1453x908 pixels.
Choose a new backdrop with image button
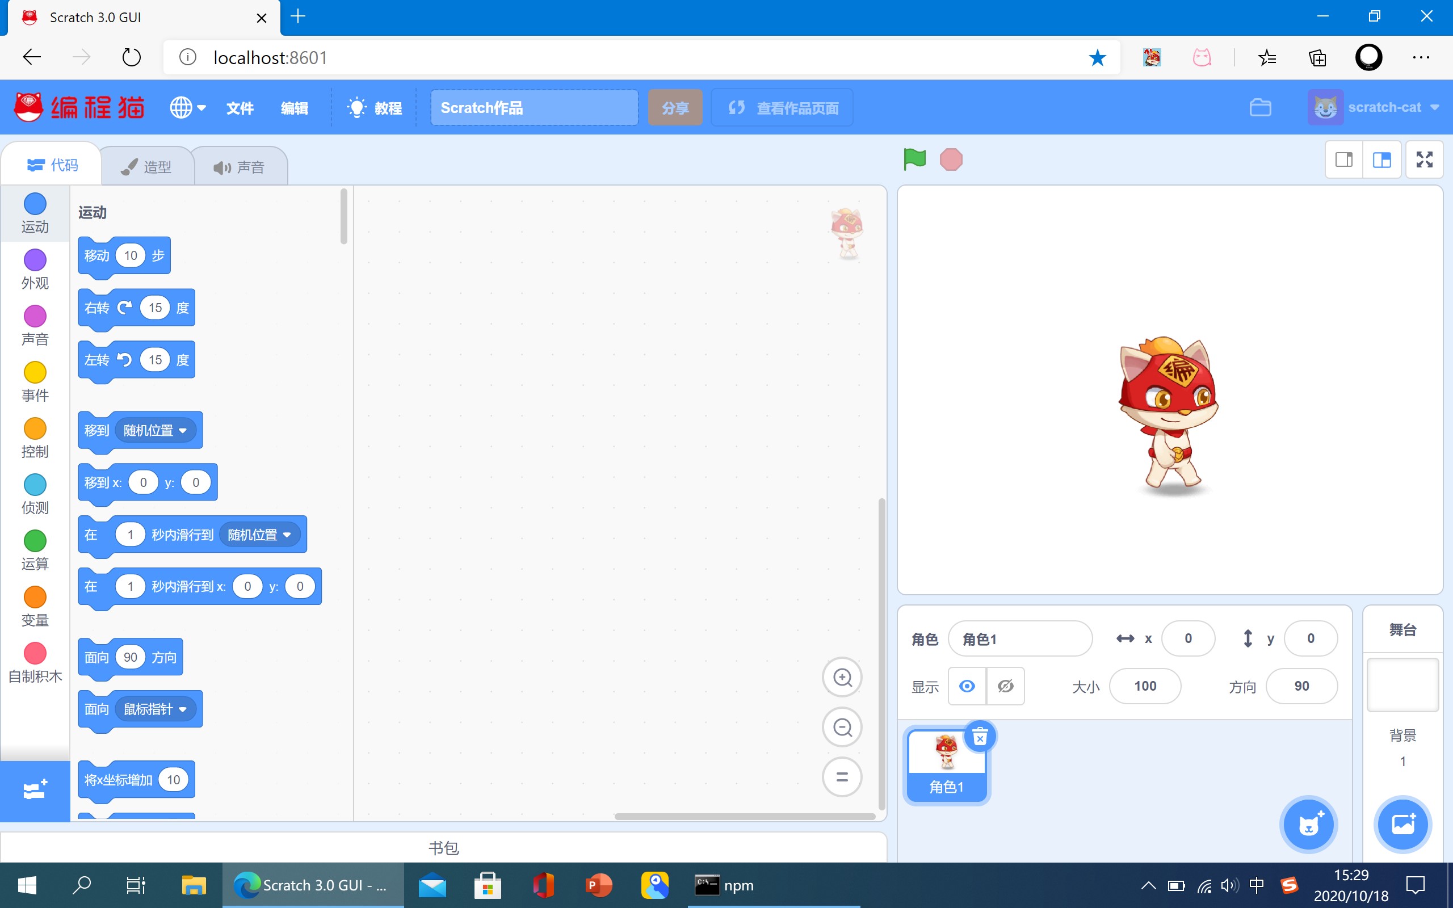pos(1402,825)
